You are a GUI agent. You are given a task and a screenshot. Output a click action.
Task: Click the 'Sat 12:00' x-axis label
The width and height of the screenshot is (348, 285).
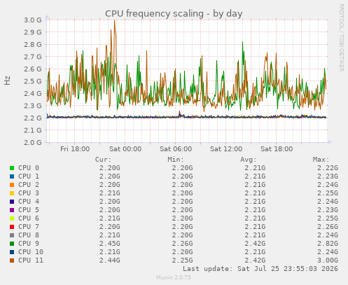point(226,149)
